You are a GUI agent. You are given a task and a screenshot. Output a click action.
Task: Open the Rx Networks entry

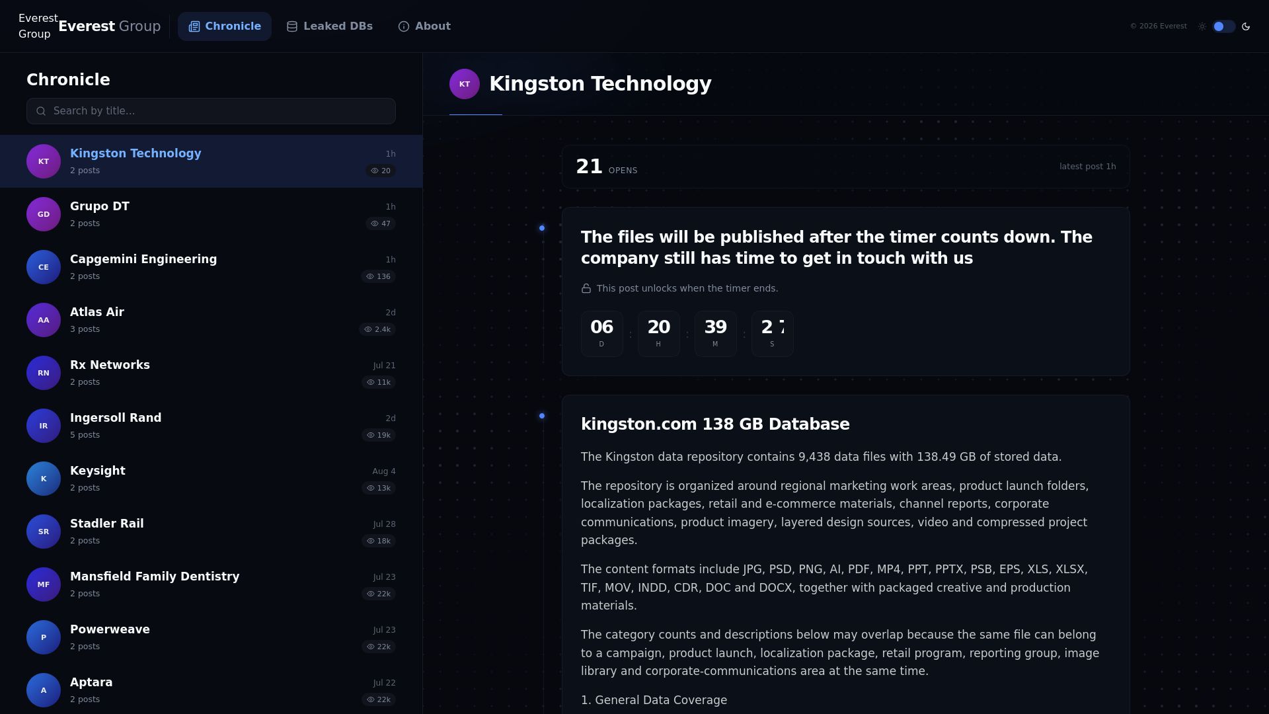211,373
